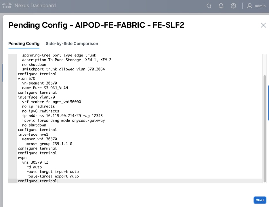Viewport: 269px width, 207px height.
Task: Open the admin account label
Action: pos(260,6)
